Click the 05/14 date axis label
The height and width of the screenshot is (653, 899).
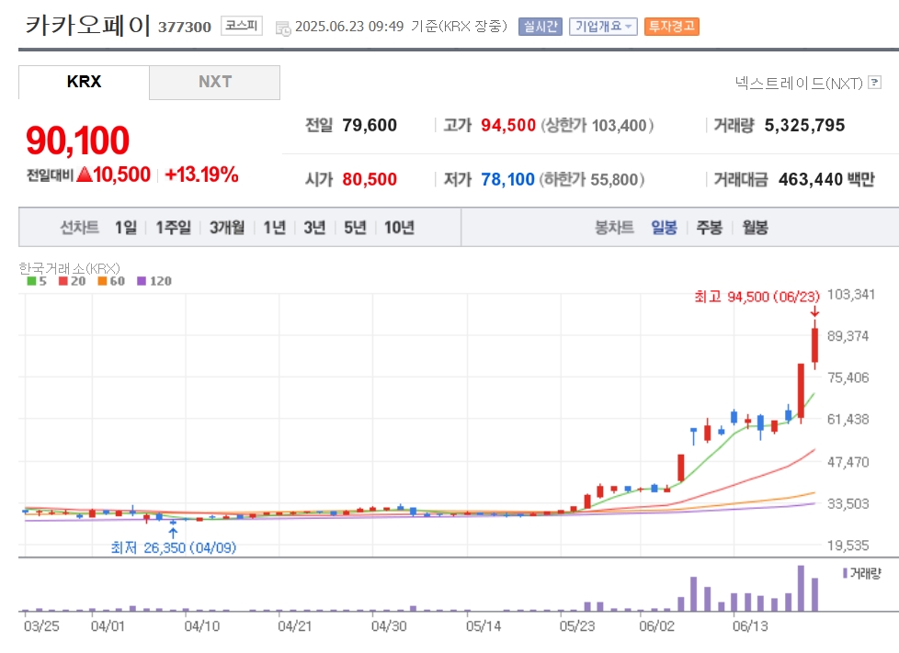[484, 626]
